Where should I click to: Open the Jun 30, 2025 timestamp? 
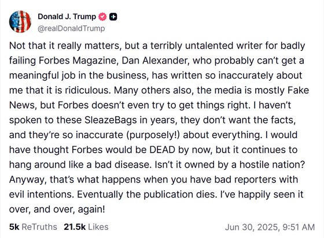tap(252, 227)
